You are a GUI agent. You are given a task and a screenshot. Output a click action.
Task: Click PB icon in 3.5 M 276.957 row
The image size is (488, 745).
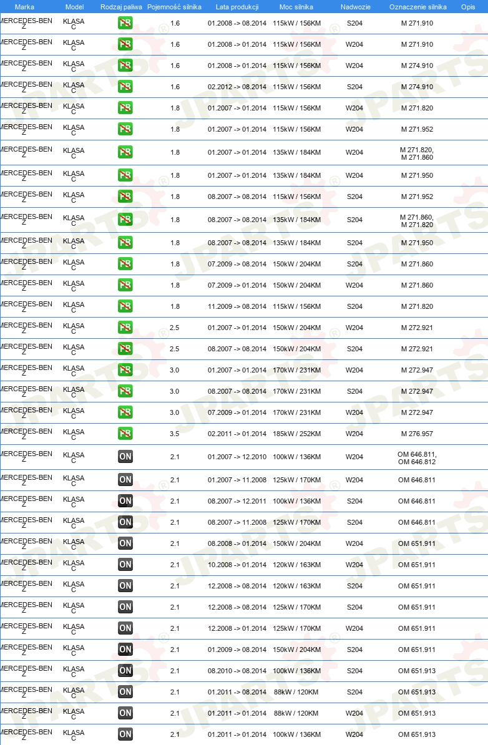(x=125, y=433)
